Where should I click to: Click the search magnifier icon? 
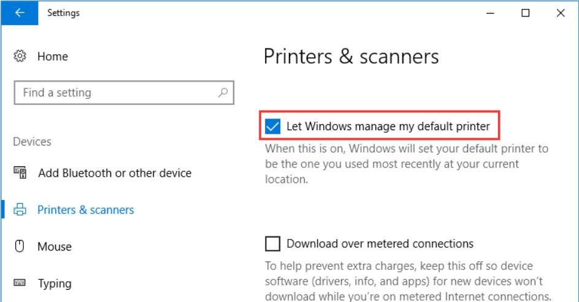click(x=223, y=93)
